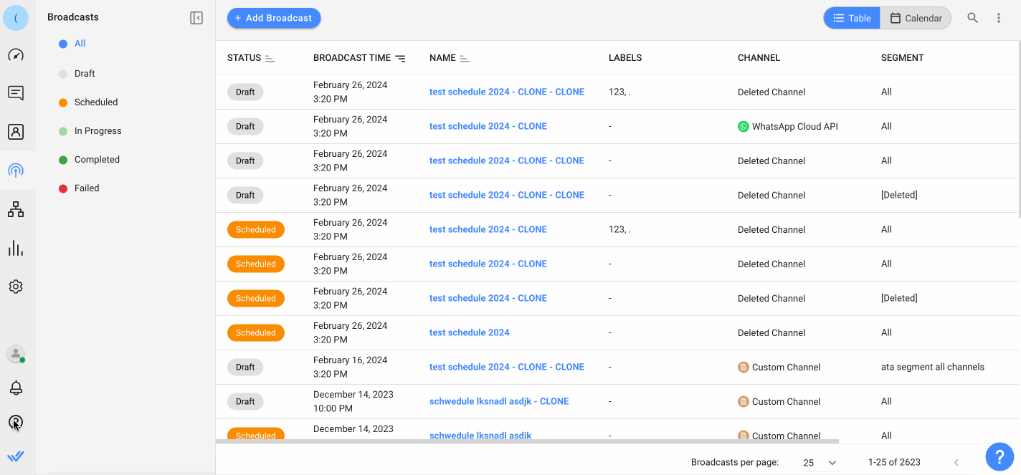Open the Broadcasts per page dropdown

[x=820, y=463]
